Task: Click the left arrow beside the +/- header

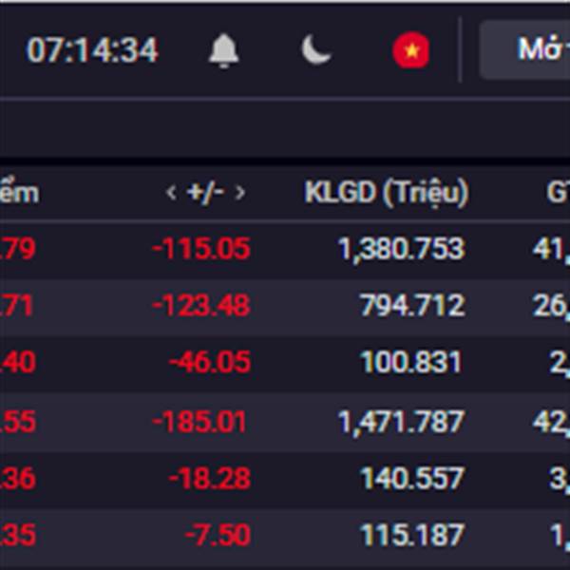Action: (x=171, y=192)
